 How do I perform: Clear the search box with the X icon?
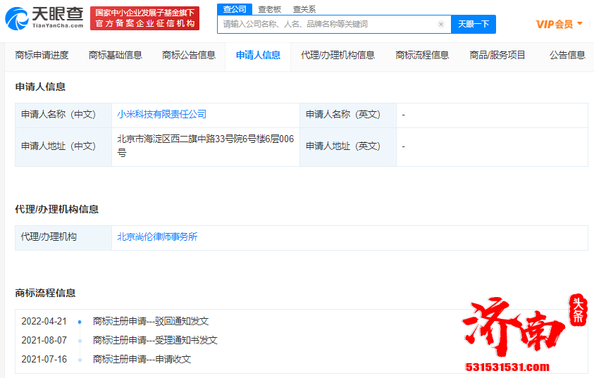coord(441,24)
